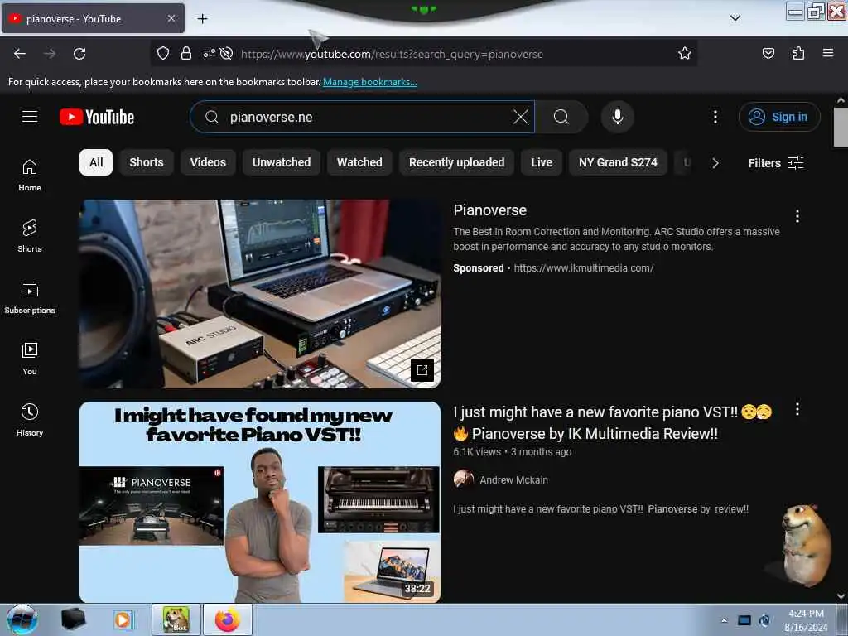The height and width of the screenshot is (636, 848).
Task: Click the page vertical scrollbar thumb
Action: click(841, 127)
